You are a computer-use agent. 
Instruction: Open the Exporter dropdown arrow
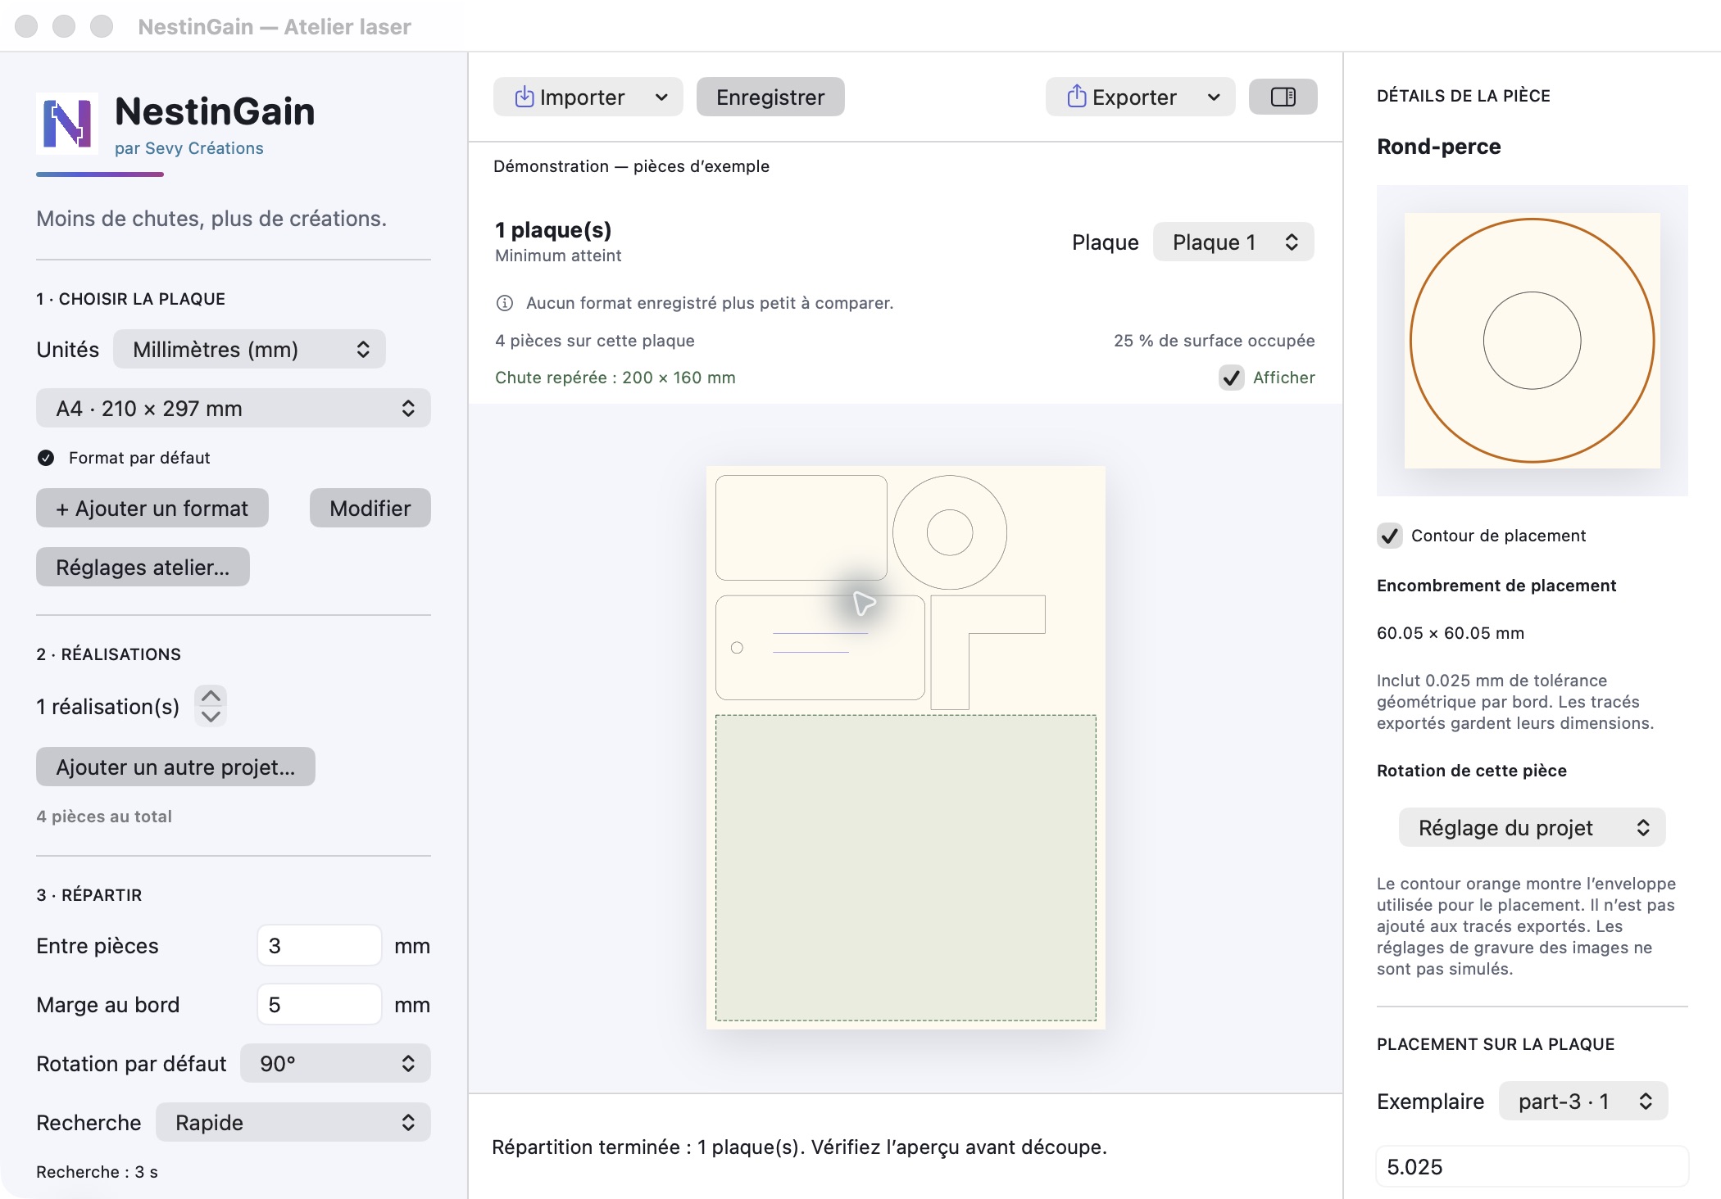(x=1214, y=97)
